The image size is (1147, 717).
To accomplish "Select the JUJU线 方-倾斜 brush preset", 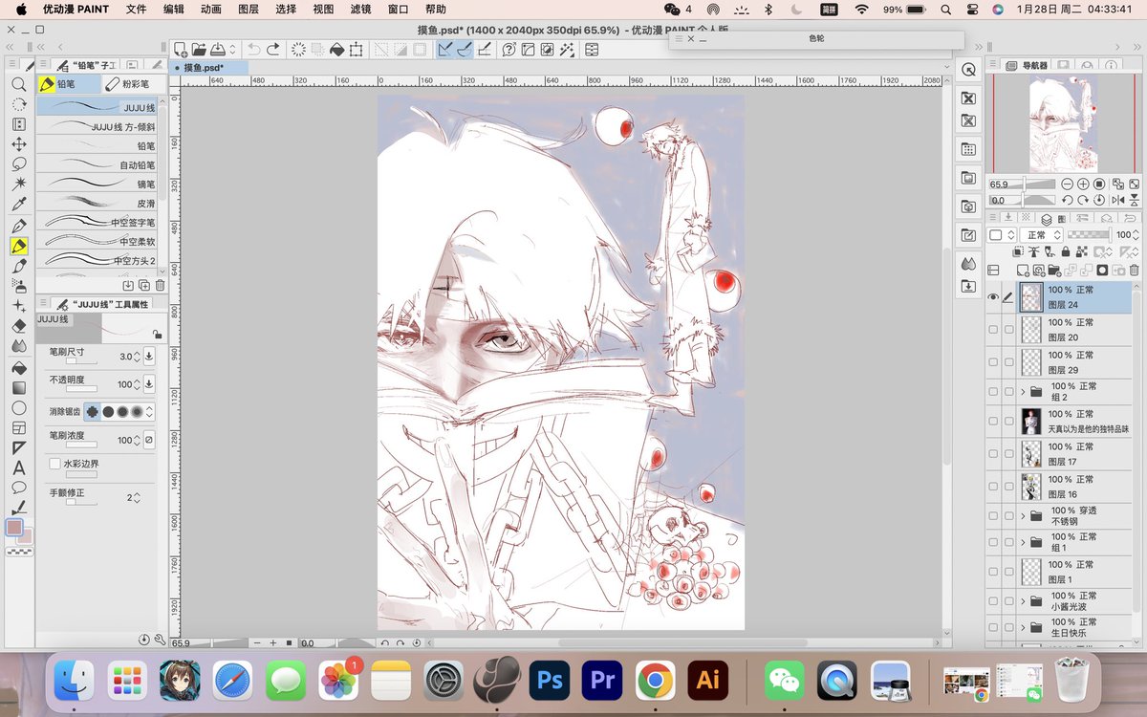I will tap(100, 126).
